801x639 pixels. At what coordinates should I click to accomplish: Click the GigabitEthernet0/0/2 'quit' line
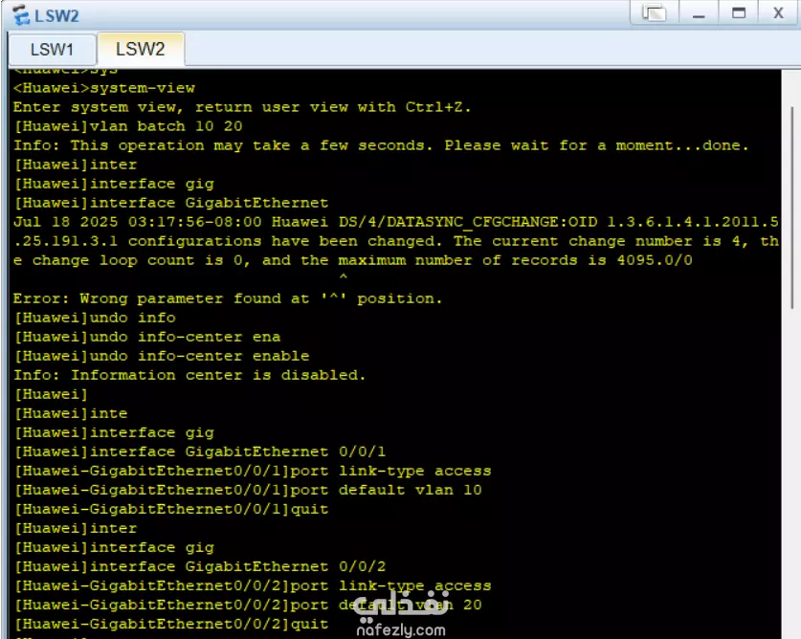171,625
